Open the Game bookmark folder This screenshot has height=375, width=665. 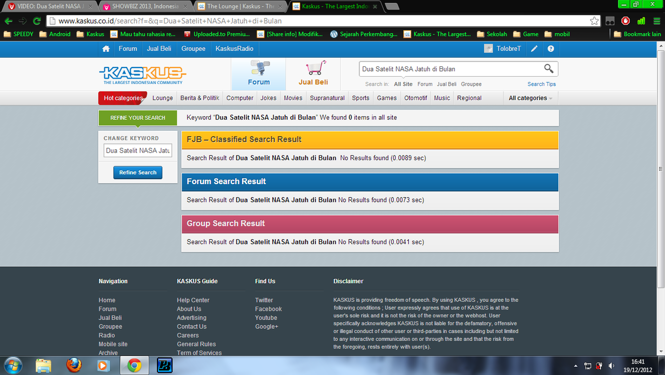tap(526, 34)
